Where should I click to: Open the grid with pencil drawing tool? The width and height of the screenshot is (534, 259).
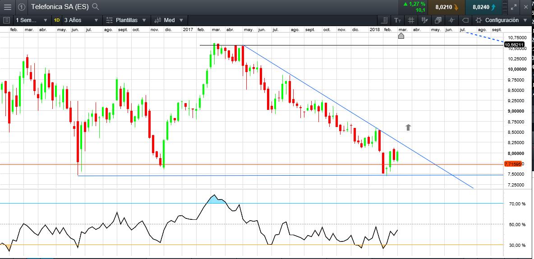pos(424,20)
